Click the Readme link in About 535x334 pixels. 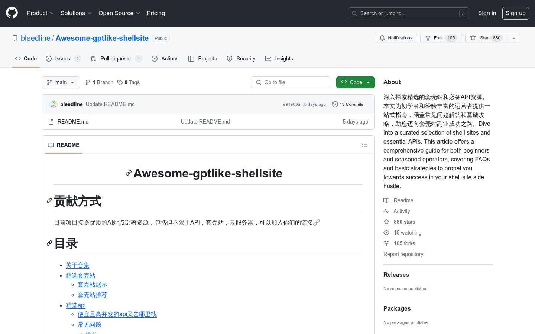pyautogui.click(x=398, y=200)
